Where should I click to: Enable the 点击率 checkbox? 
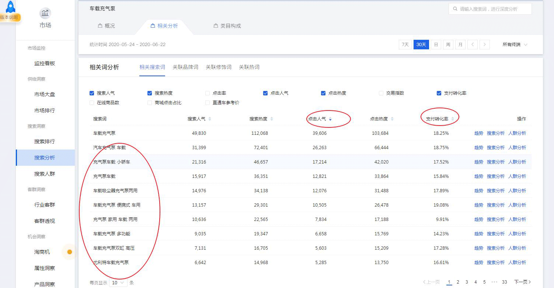click(x=208, y=93)
